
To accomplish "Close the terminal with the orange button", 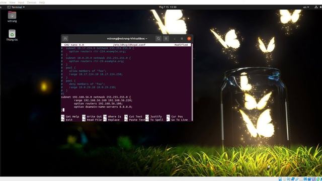I will point(189,39).
